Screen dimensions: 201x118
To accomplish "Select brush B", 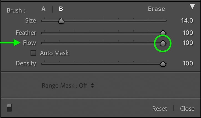I will (x=61, y=9).
